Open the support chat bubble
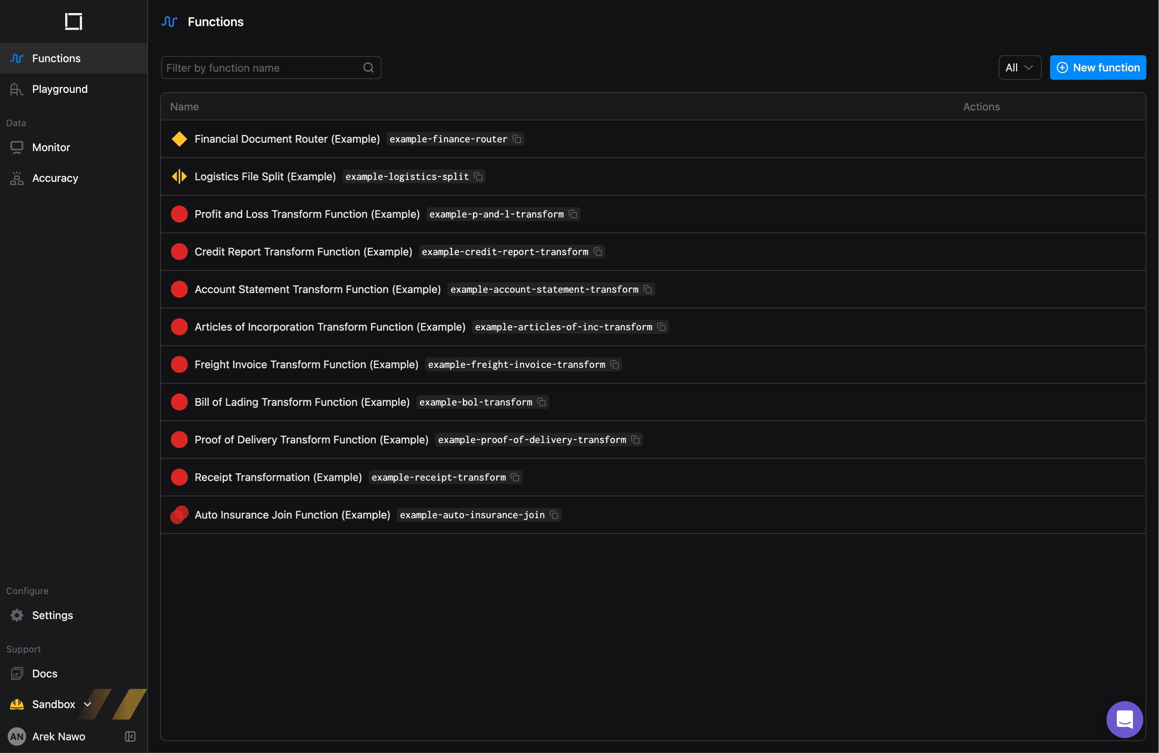The height and width of the screenshot is (753, 1159). [x=1124, y=719]
